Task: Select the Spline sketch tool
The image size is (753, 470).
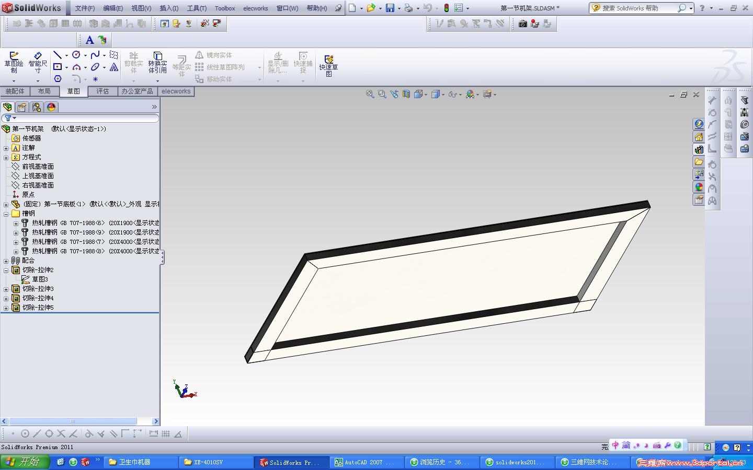Action: tap(95, 55)
